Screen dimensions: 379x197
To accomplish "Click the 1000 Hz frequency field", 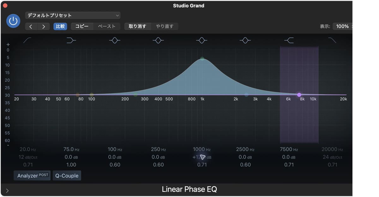I will click(x=202, y=149).
